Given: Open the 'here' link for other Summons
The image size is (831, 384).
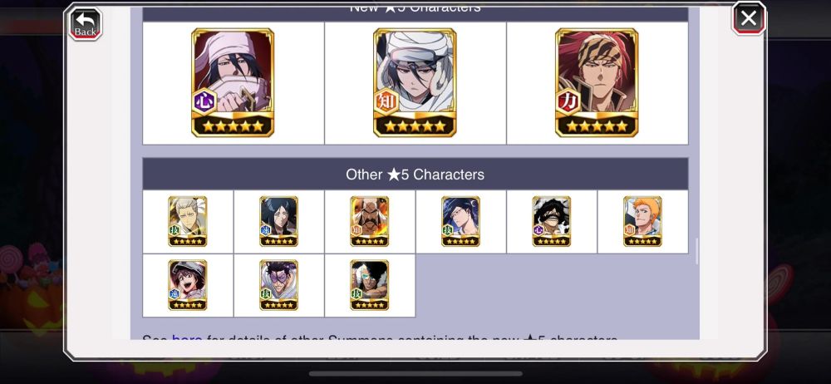Looking at the screenshot, I should tap(186, 339).
